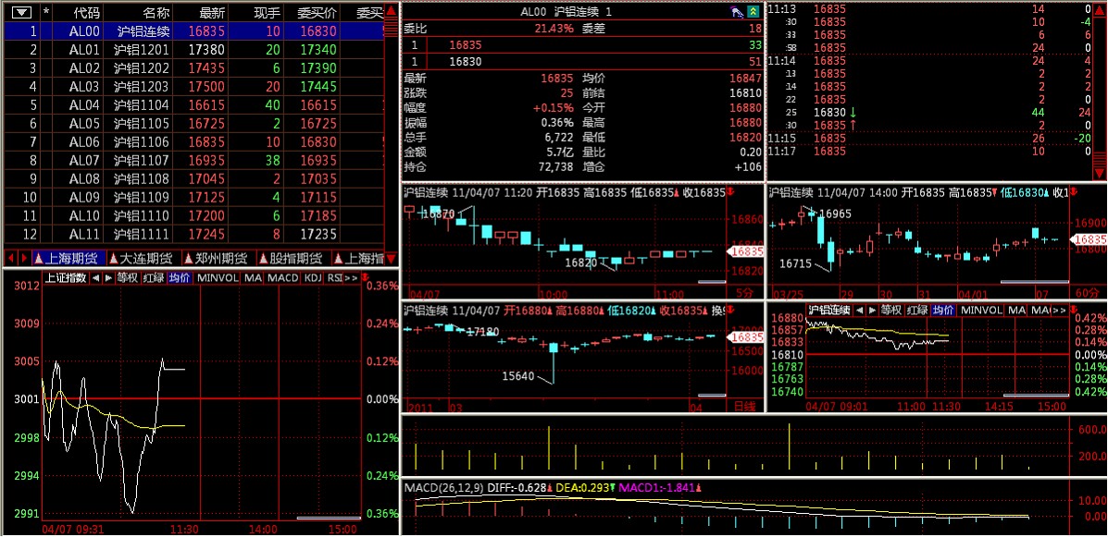Toggle 等权 in 沪铝连续 intraday chart
This screenshot has width=1108, height=537.
(891, 310)
